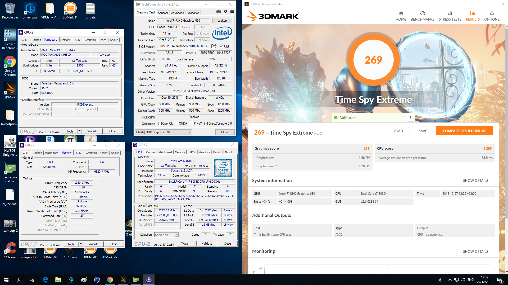508x285 pixels.
Task: Toggle CUDA checkbox in GPU-Z
Action: click(176, 123)
